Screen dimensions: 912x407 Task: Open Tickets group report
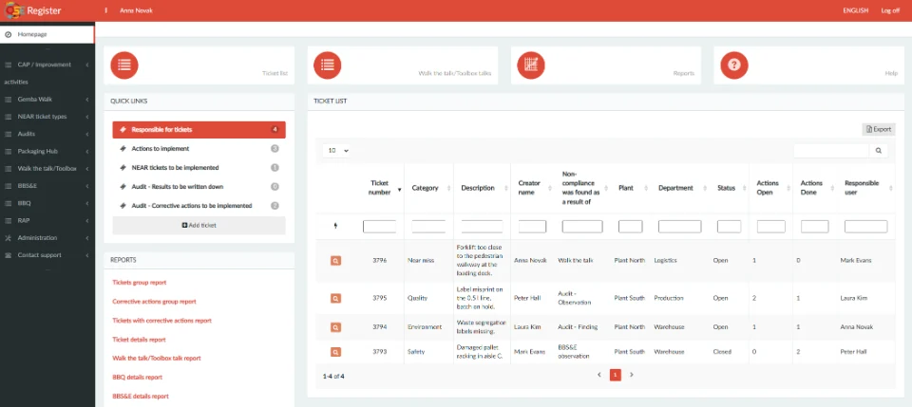(139, 283)
